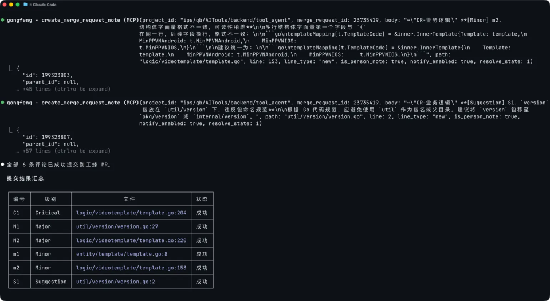Image resolution: width=550 pixels, height=301 pixels.
Task: Expand the '+45 lines (ctrl+o to expand)' output
Action: click(x=66, y=89)
